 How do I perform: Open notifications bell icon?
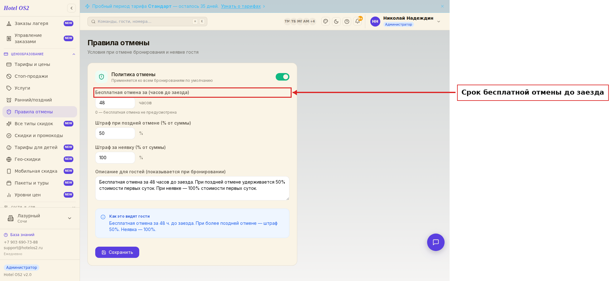(357, 22)
